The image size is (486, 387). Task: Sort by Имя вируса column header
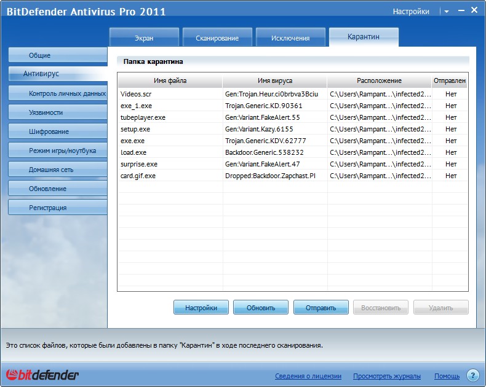(275, 80)
